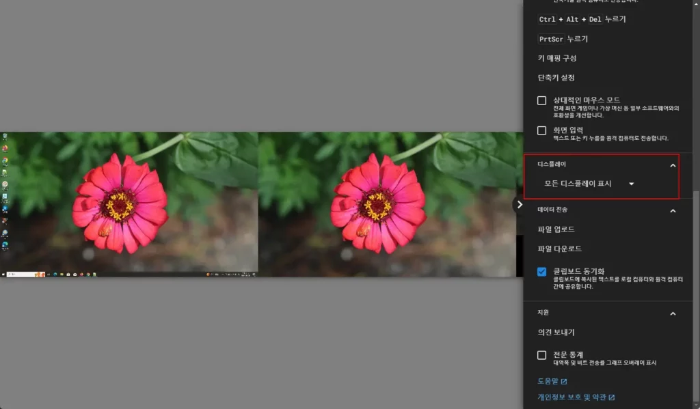The height and width of the screenshot is (409, 700).
Task: Open the 개인정보 보호 및 약관 link
Action: pos(576,397)
